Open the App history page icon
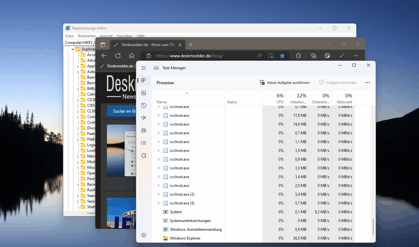Viewport: 419px width, 247px height. (x=144, y=105)
